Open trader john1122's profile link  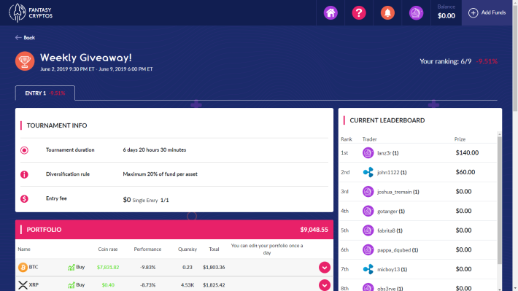392,172
